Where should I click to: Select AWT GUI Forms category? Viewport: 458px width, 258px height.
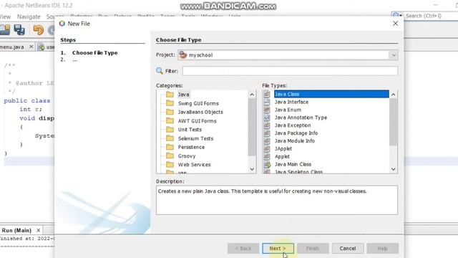point(198,121)
